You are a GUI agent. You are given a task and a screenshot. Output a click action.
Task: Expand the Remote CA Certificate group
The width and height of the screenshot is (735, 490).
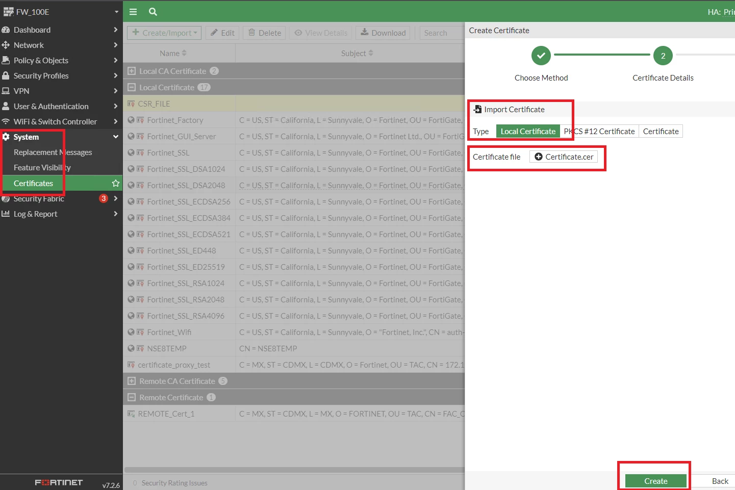(132, 381)
